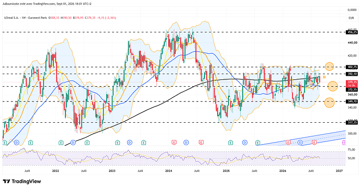Click the open value O388,35

[54, 18]
